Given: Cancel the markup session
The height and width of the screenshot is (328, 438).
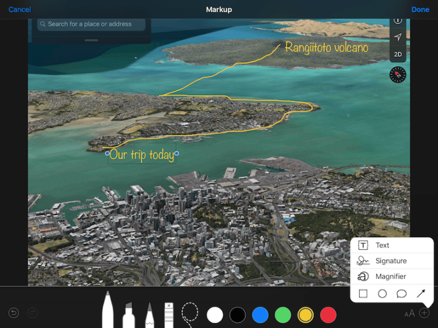Looking at the screenshot, I should (x=19, y=10).
